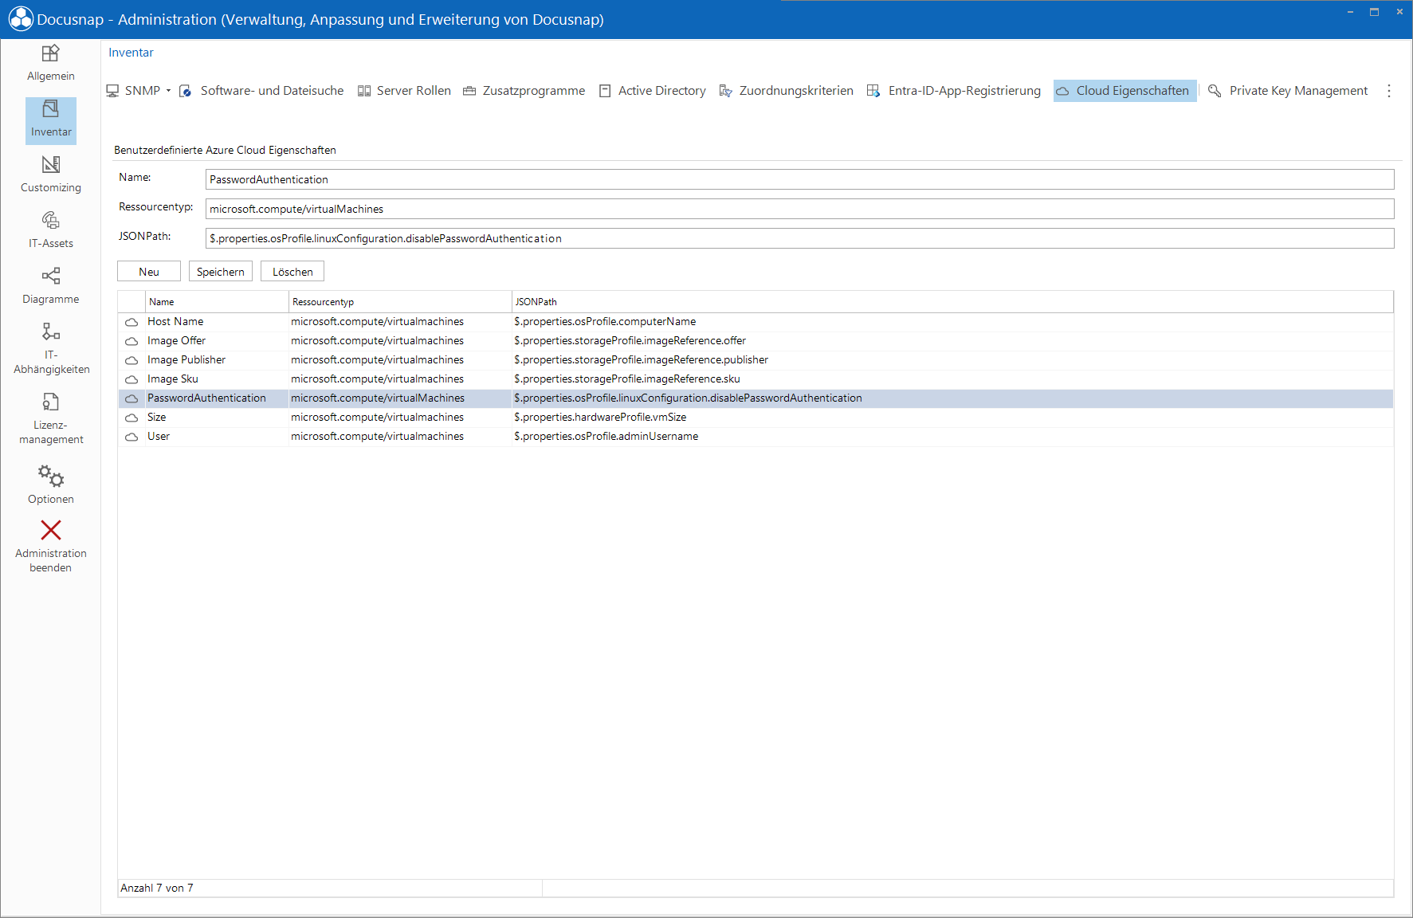Click the Neu button
Image resolution: width=1413 pixels, height=918 pixels.
(x=149, y=272)
